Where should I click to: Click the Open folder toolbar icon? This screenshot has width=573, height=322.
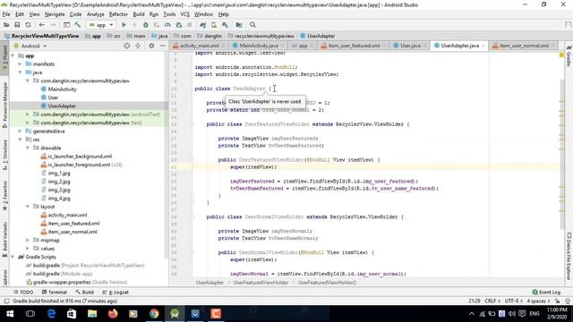pos(6,25)
